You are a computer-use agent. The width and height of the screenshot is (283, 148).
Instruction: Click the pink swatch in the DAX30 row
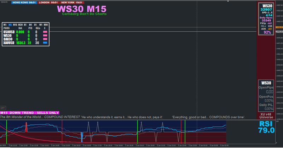click(x=45, y=39)
